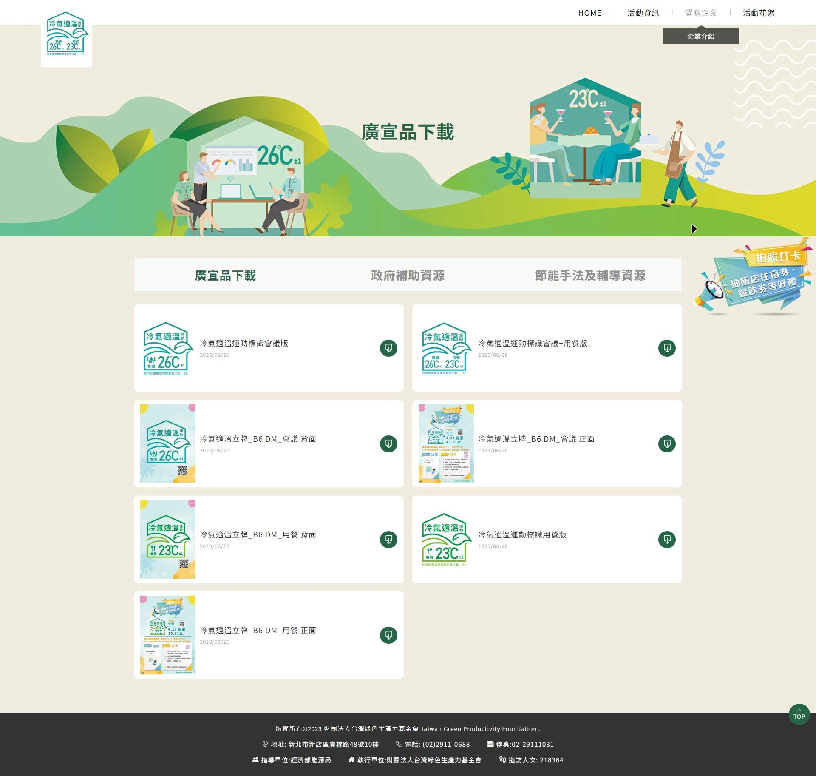Open thumbnail of 冷氣適溫運動標識會議版
The width and height of the screenshot is (816, 776).
[x=168, y=348]
